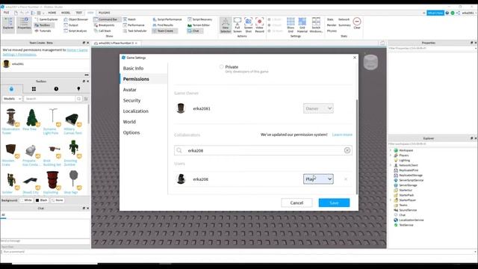The width and height of the screenshot is (478, 269).
Task: Open the Play permission dropdown for erka208
Action: point(318,179)
